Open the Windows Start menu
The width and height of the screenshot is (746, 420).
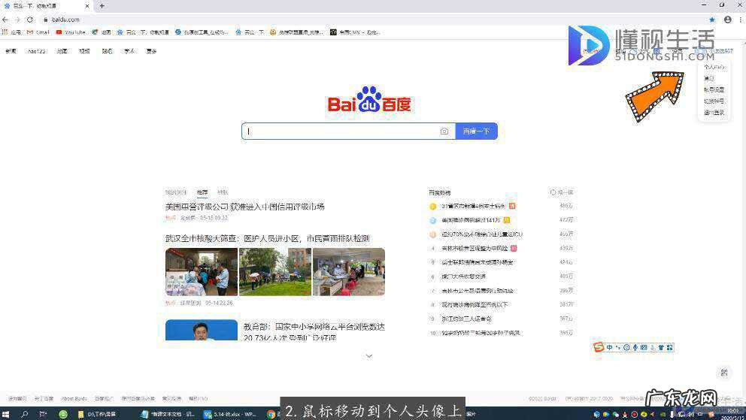[x=6, y=414]
